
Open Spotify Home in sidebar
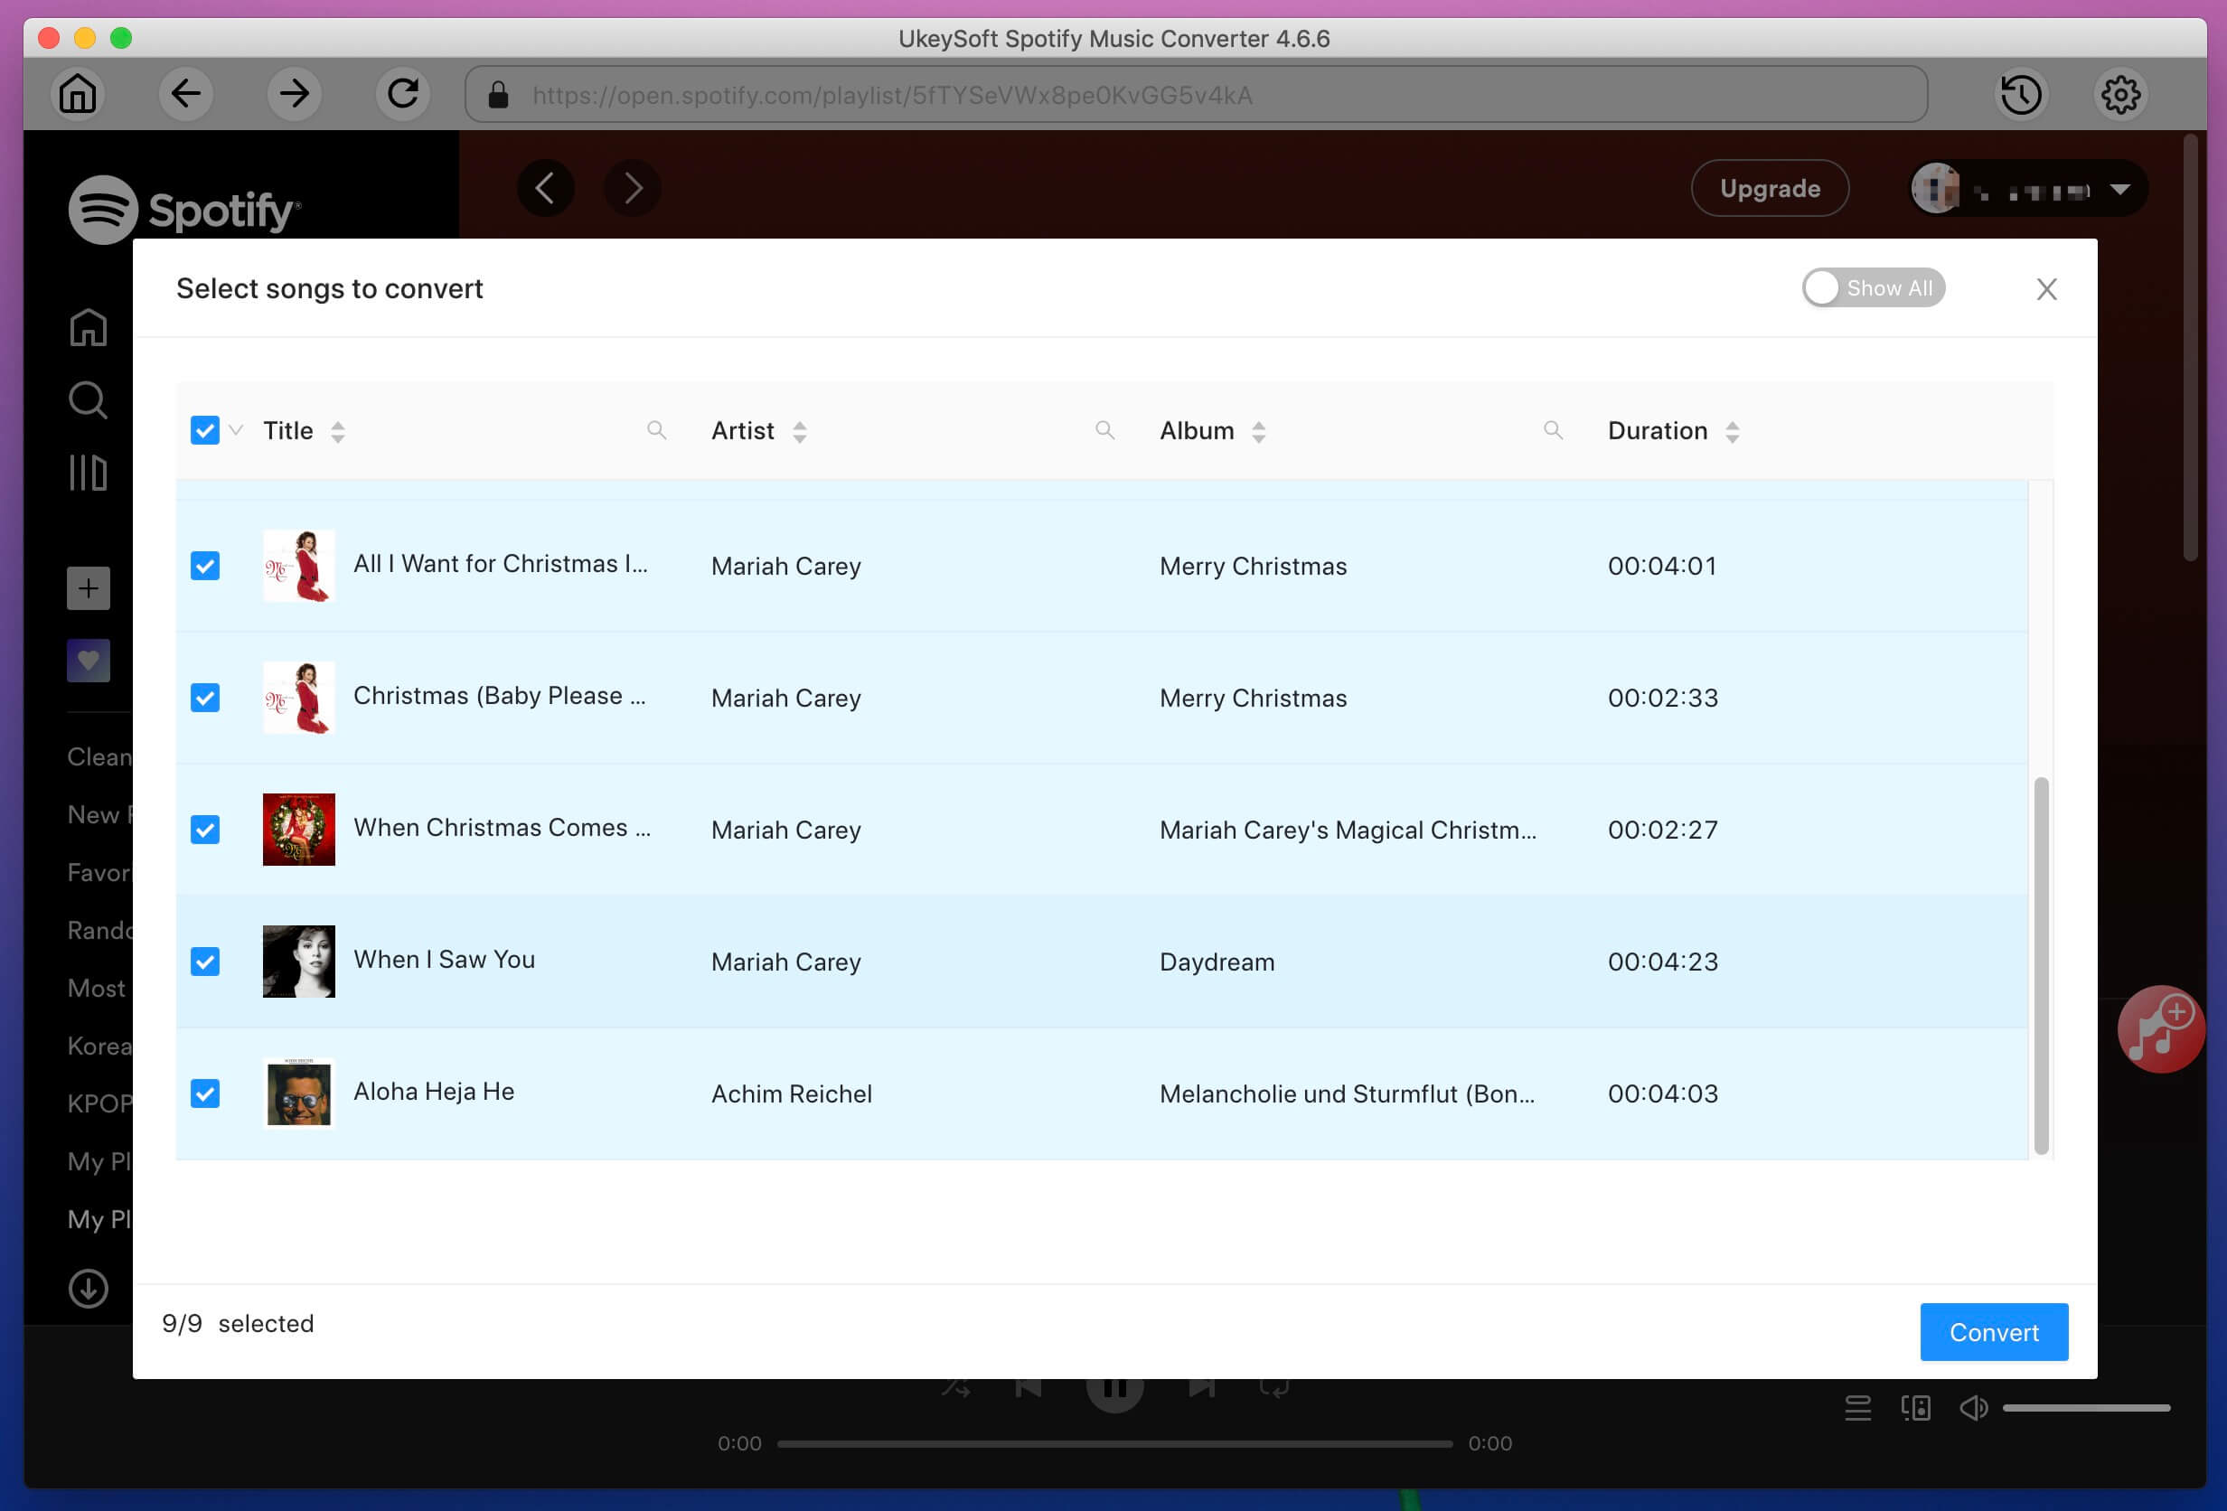[89, 327]
